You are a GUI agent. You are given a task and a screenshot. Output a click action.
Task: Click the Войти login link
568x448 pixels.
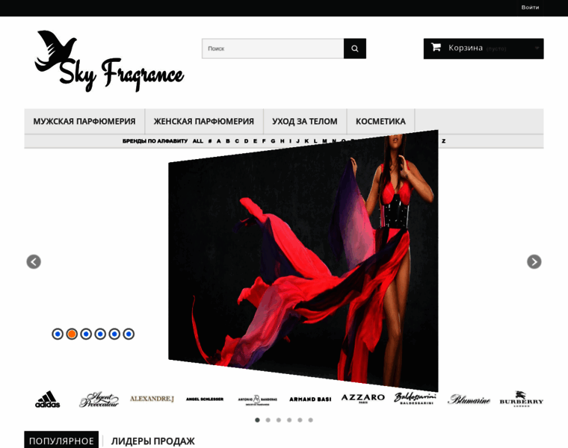point(530,7)
